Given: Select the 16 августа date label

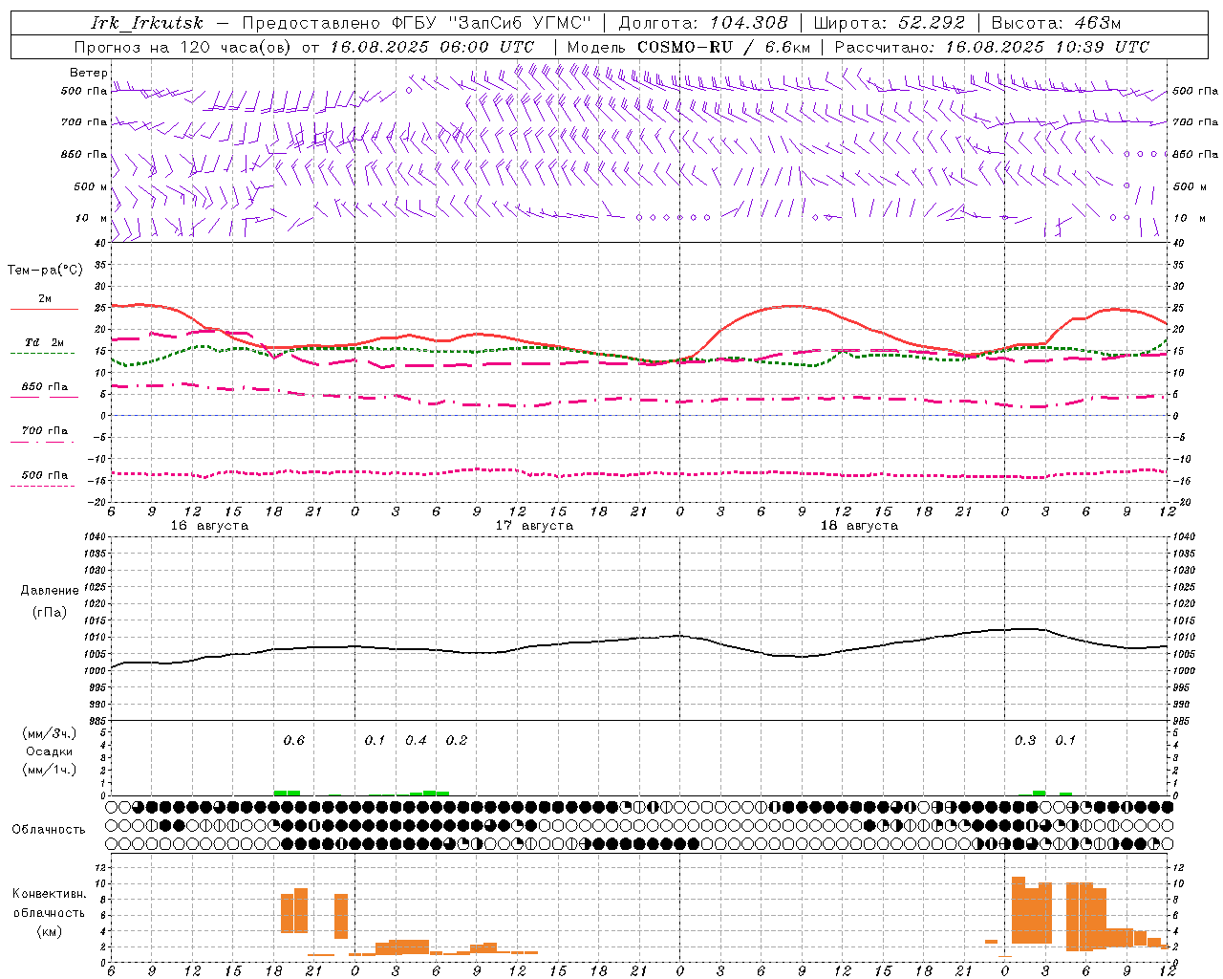Looking at the screenshot, I should pos(209,526).
